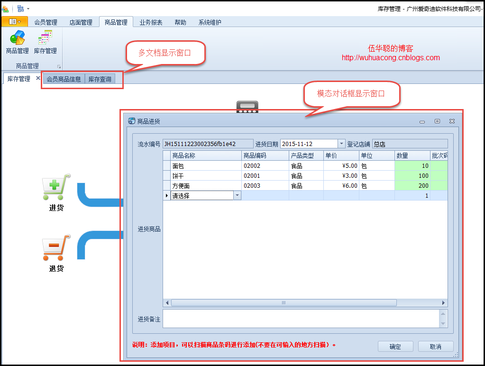The height and width of the screenshot is (366, 485).
Task: Click the 取消 button
Action: coord(436,347)
